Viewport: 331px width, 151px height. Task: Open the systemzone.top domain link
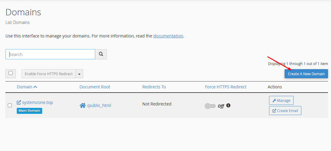37,102
